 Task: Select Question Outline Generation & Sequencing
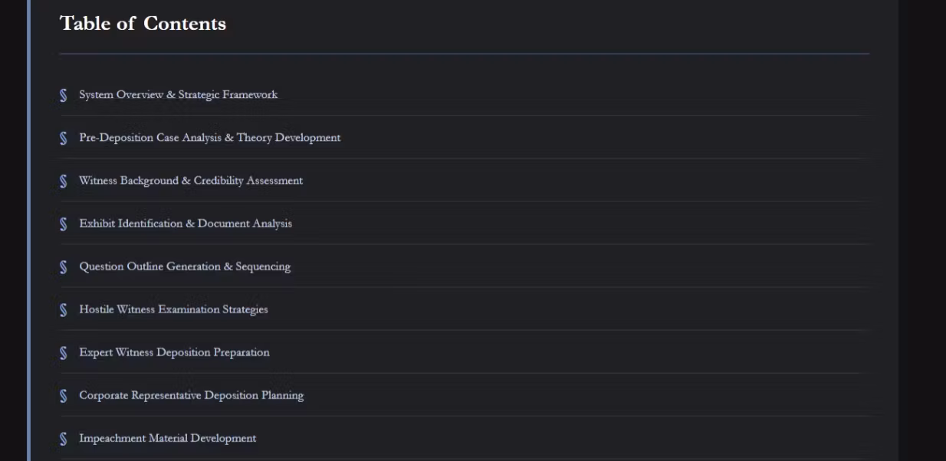185,266
